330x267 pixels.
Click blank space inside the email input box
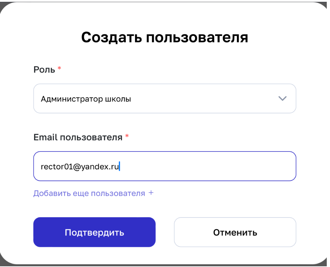215,167
